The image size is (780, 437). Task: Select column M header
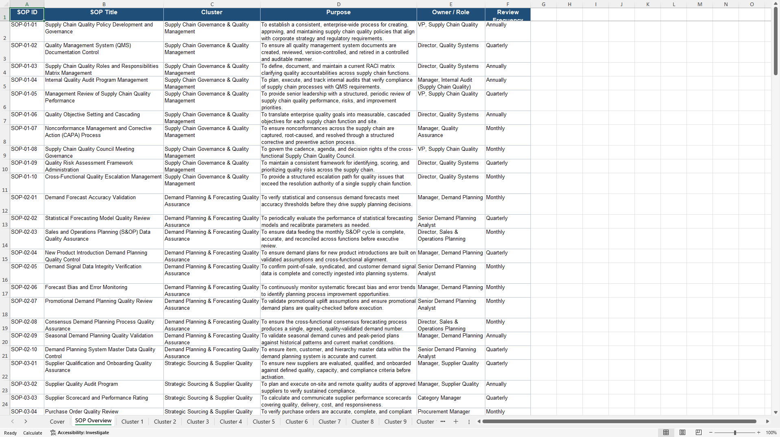click(700, 4)
